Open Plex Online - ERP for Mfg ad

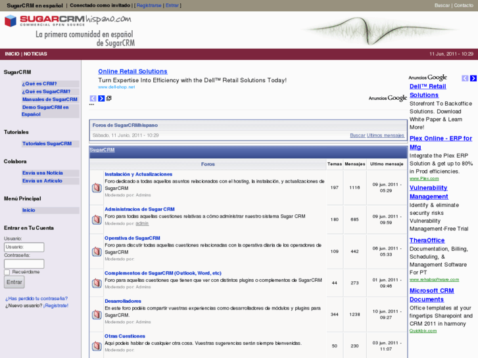point(441,143)
